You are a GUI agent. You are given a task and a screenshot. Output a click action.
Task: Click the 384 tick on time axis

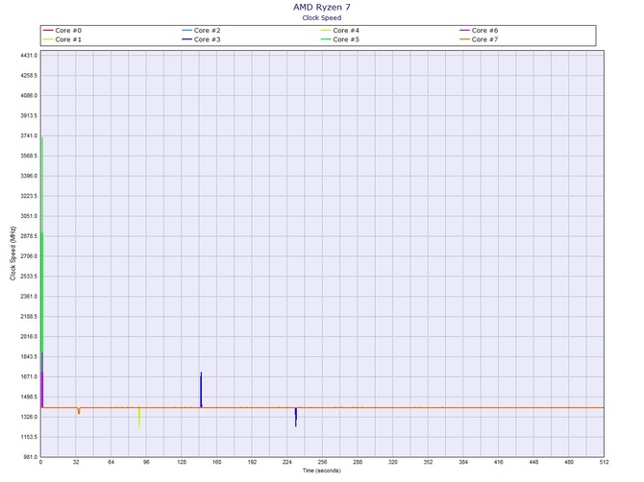pos(463,462)
